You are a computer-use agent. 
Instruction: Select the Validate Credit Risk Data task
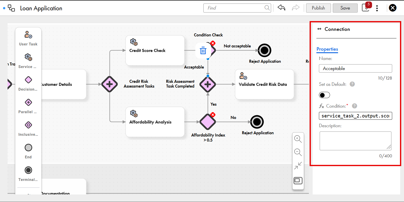pyautogui.click(x=264, y=84)
